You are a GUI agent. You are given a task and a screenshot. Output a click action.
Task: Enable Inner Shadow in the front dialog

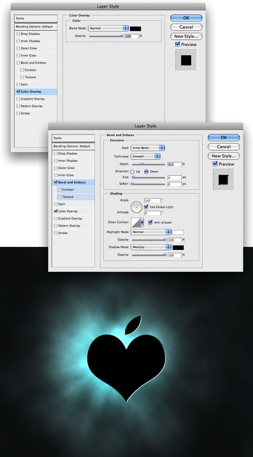click(56, 161)
